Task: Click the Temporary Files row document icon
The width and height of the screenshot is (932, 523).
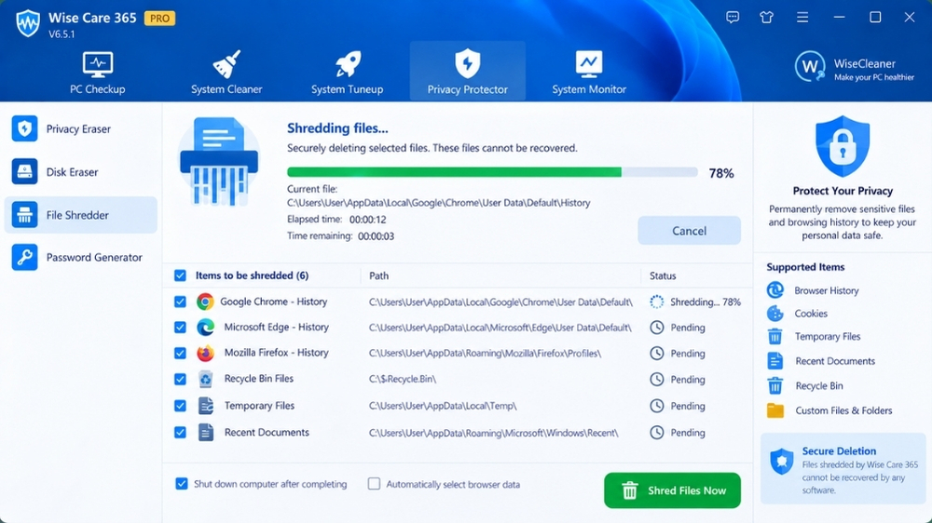Action: [206, 406]
